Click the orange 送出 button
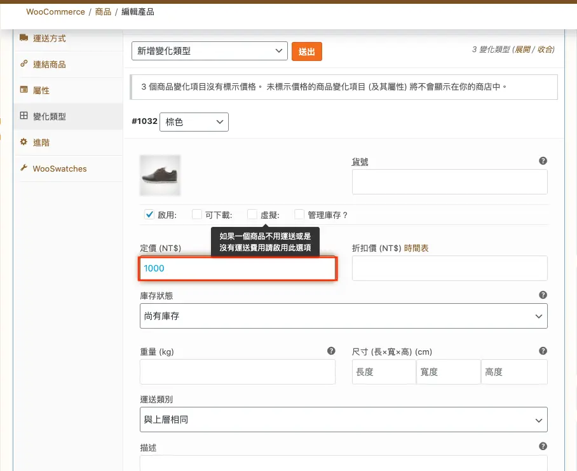 tap(307, 51)
